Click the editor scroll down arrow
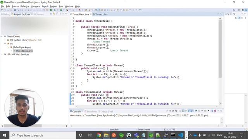Viewport: 248px width, 139px height. point(220,103)
